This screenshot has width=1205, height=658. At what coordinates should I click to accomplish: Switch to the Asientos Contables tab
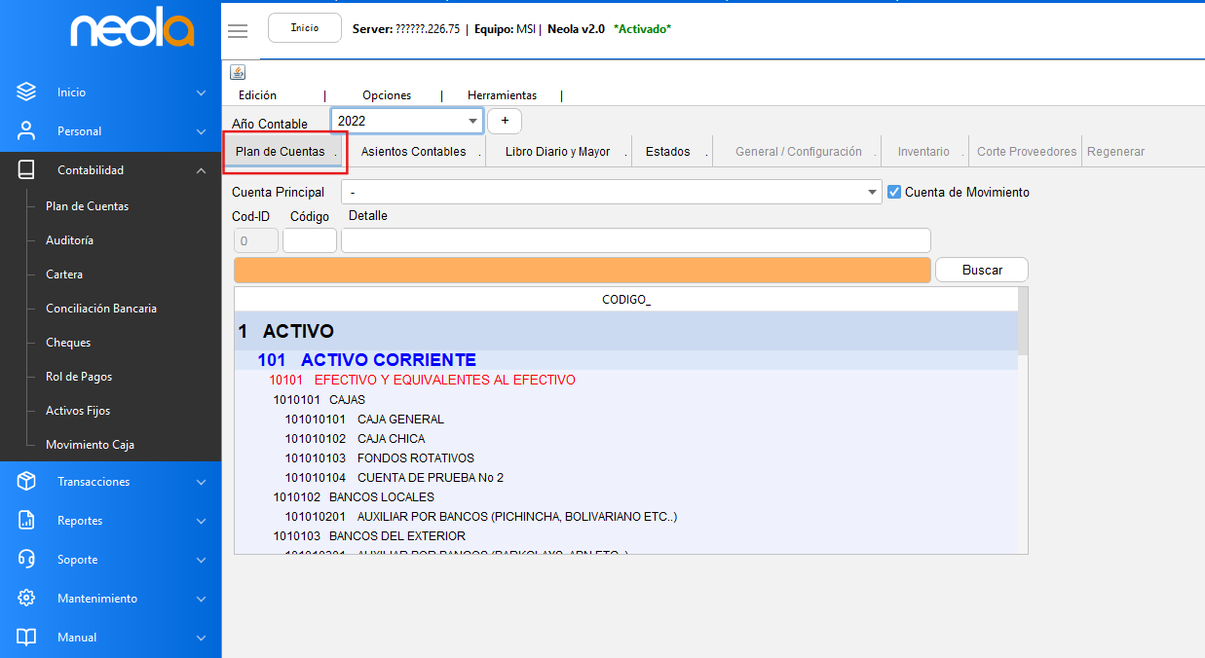point(413,152)
